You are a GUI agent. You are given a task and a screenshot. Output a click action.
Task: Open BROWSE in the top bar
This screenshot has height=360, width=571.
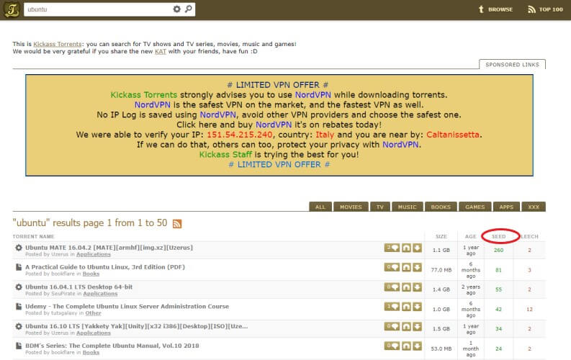coord(495,9)
